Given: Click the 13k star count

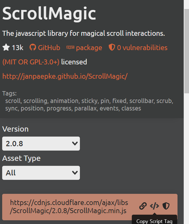Looking at the screenshot, I should (x=17, y=48).
